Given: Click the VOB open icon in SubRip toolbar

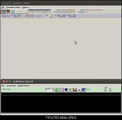Looking at the screenshot, I should click(x=3, y=11).
